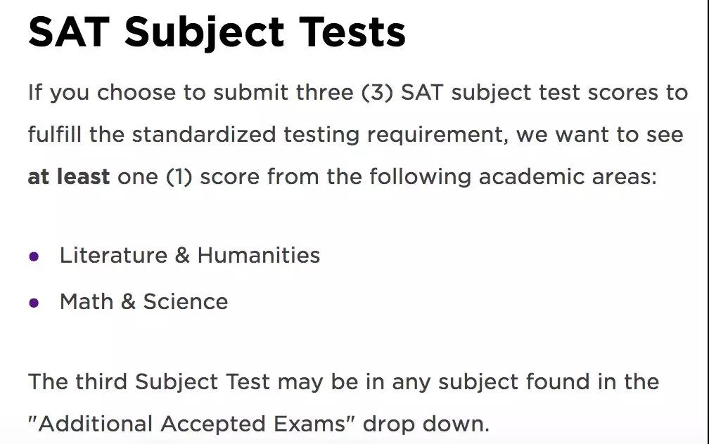This screenshot has width=709, height=444.
Task: Click the "(3)" number in first paragraph
Action: coord(377,92)
